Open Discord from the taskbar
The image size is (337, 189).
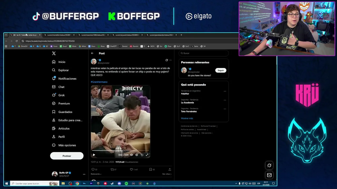119,183
